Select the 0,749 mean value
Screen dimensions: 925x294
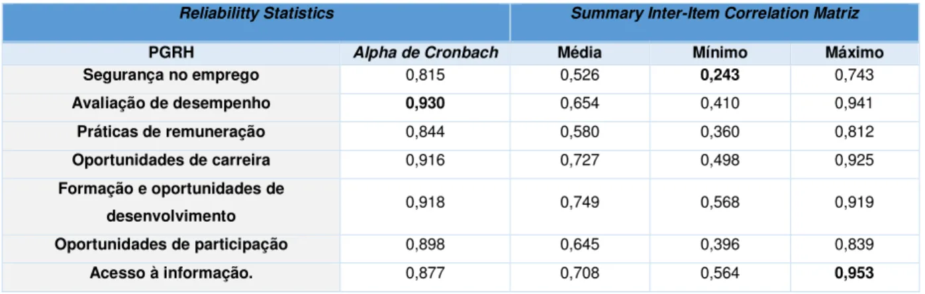click(578, 203)
